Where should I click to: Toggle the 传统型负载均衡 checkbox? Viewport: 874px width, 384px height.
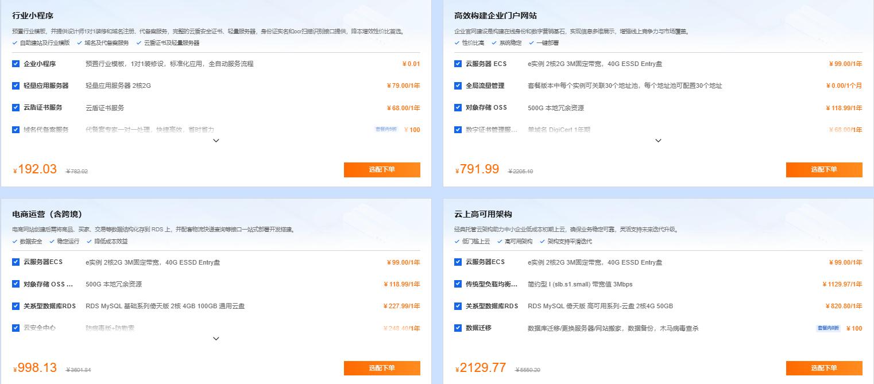(x=458, y=284)
